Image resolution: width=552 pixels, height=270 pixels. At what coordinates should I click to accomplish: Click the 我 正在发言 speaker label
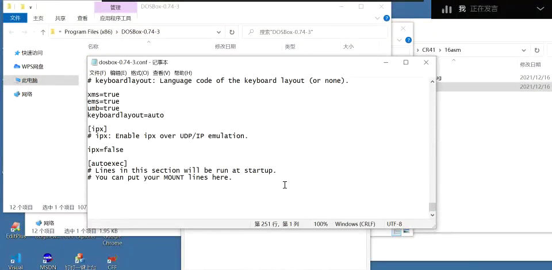pyautogui.click(x=478, y=9)
